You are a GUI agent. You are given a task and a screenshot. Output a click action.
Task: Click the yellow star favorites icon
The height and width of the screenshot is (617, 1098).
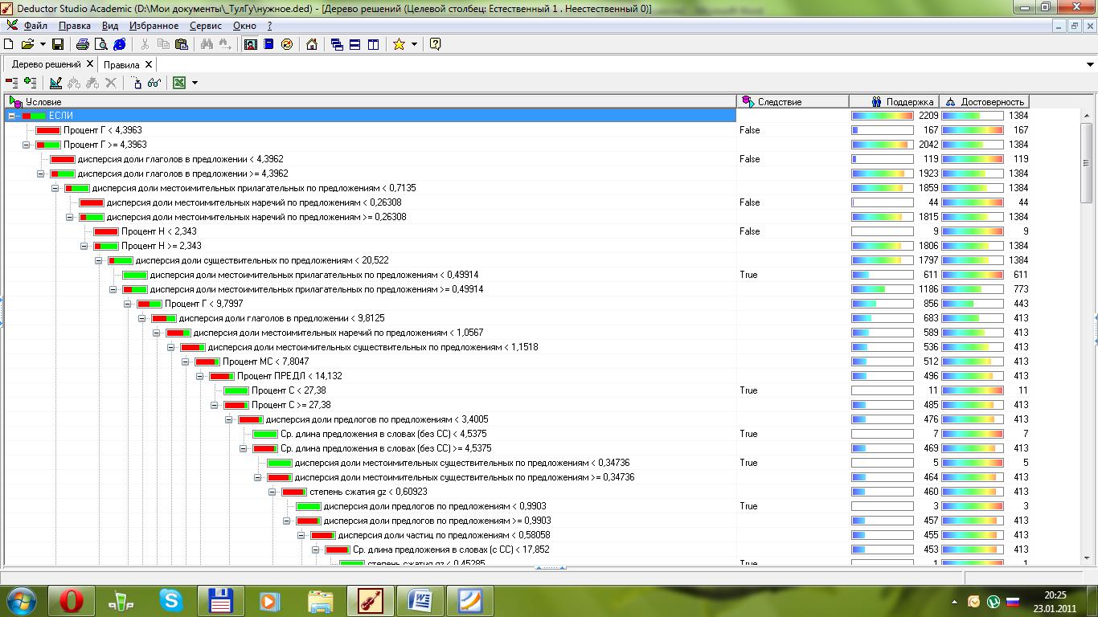click(399, 44)
